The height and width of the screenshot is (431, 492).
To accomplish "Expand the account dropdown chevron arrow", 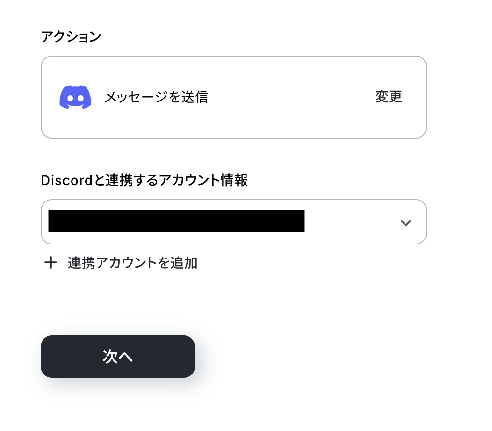I will click(405, 223).
